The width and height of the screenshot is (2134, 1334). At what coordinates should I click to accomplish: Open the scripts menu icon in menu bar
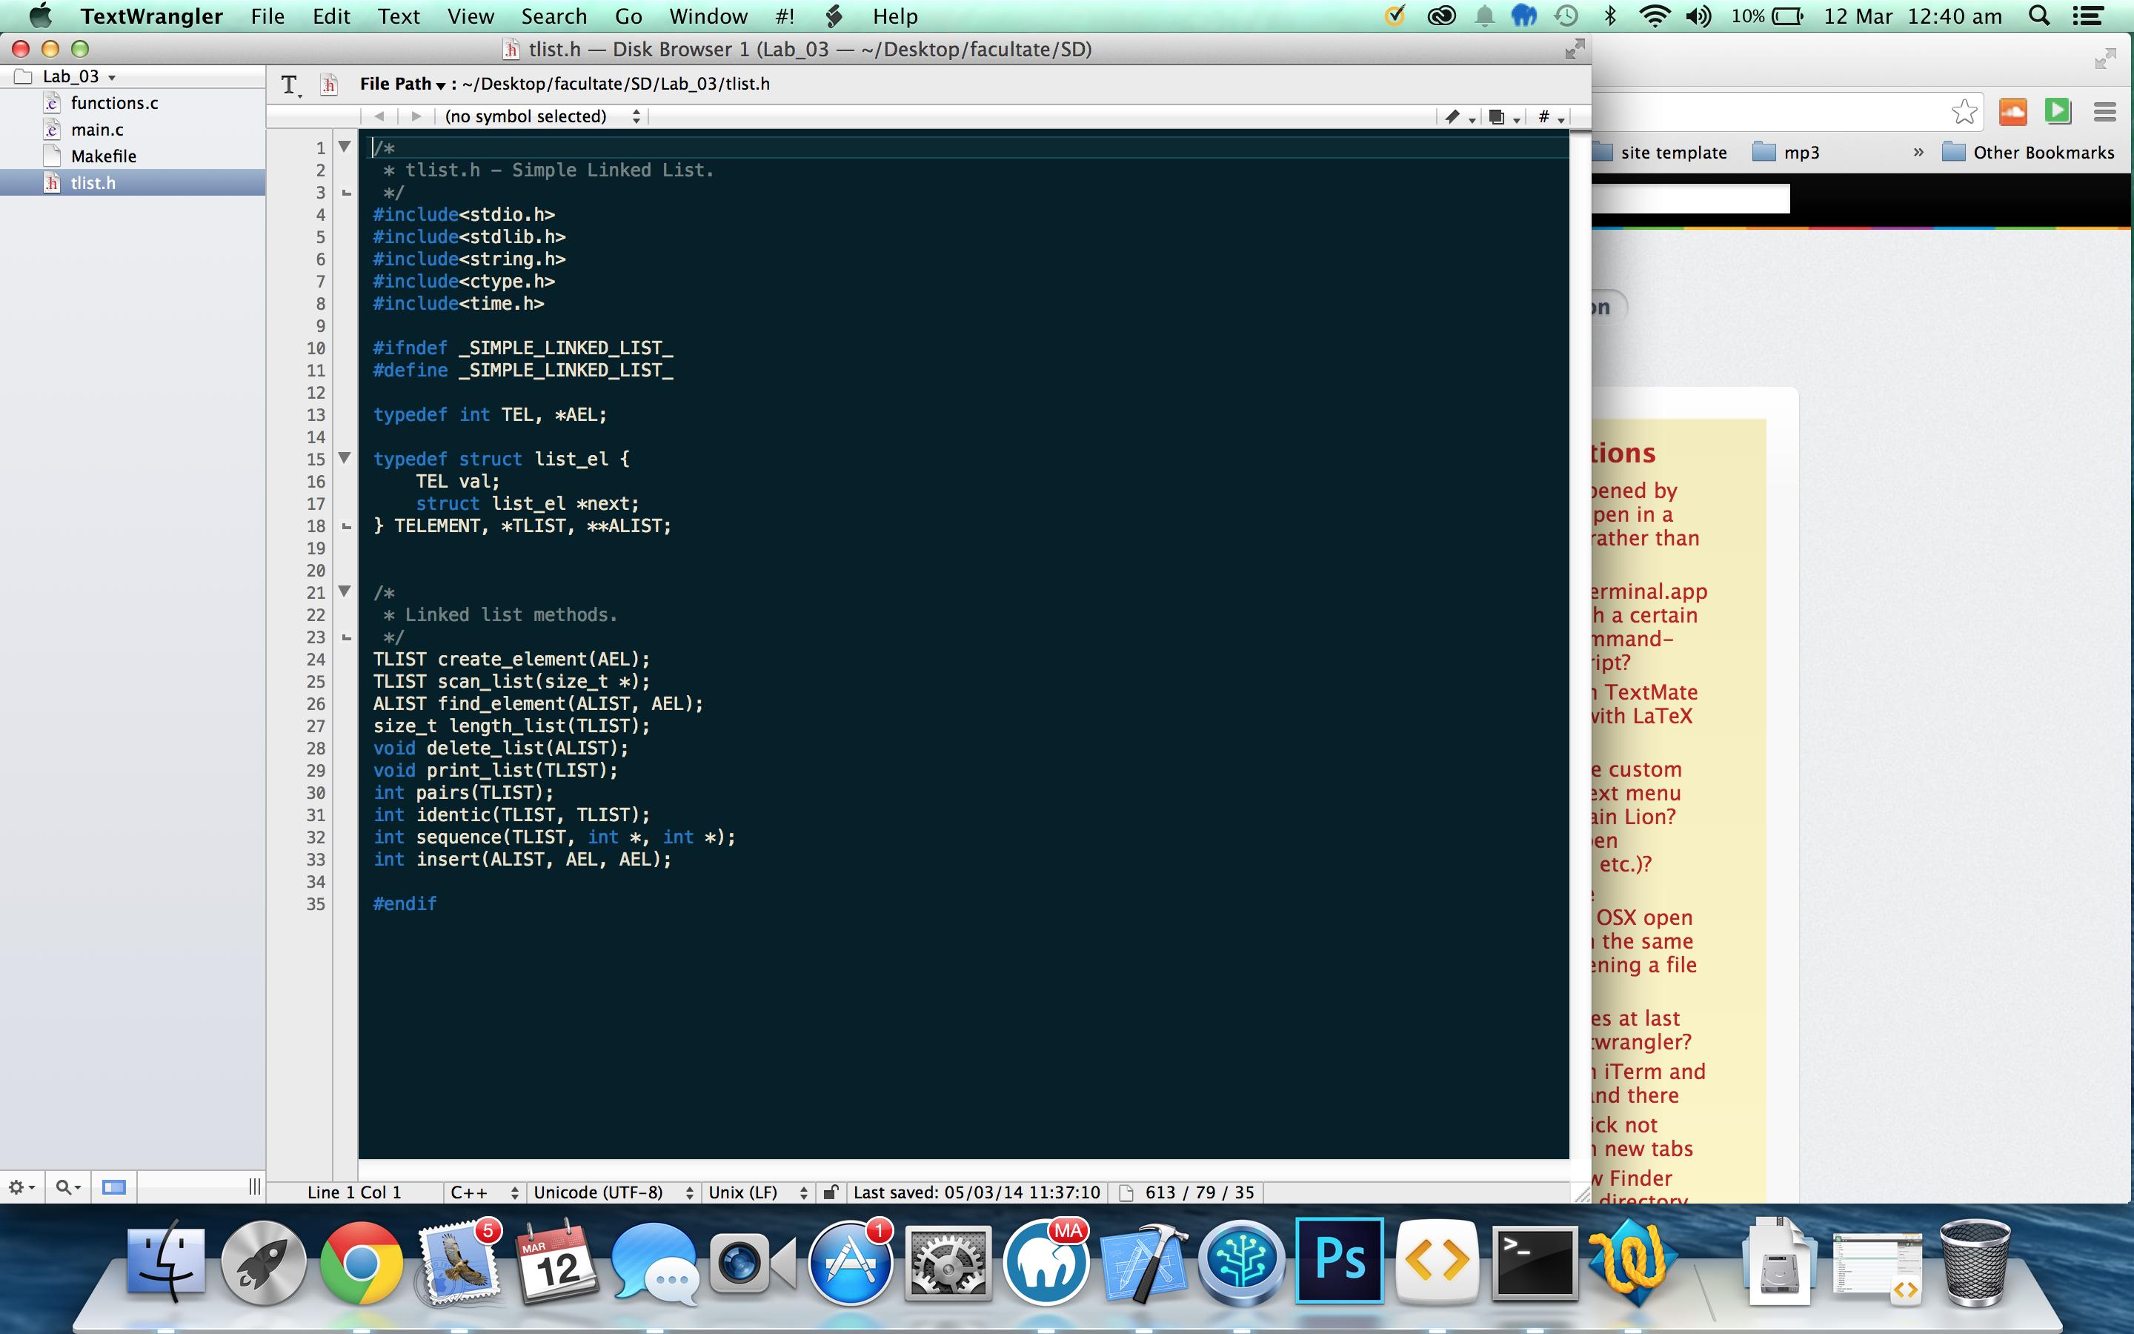pos(834,16)
